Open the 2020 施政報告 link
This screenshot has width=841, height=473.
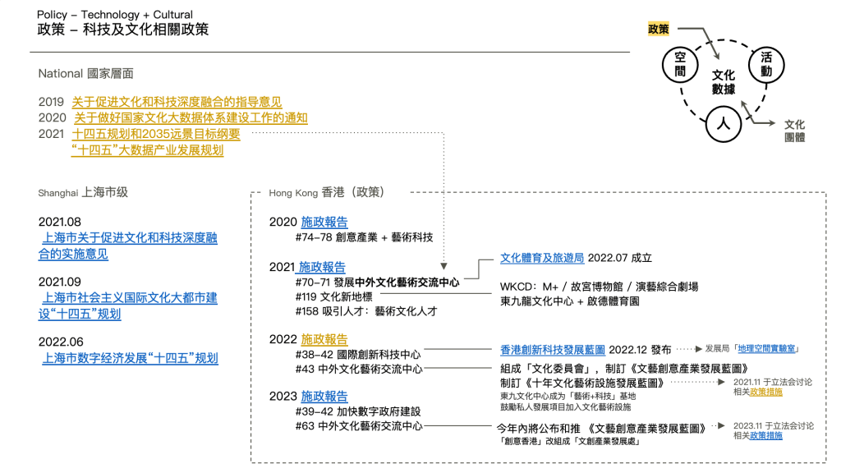tap(324, 222)
